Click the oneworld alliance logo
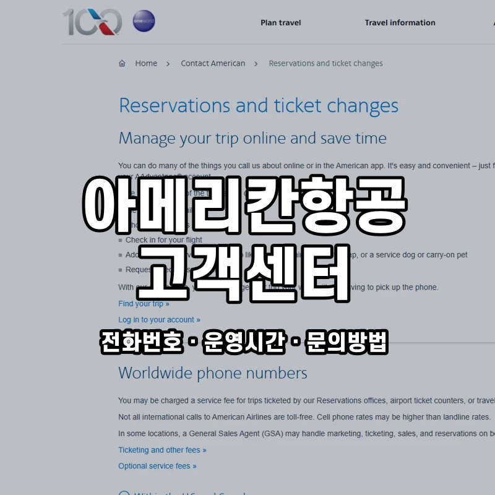This screenshot has height=495, width=495. [x=144, y=21]
